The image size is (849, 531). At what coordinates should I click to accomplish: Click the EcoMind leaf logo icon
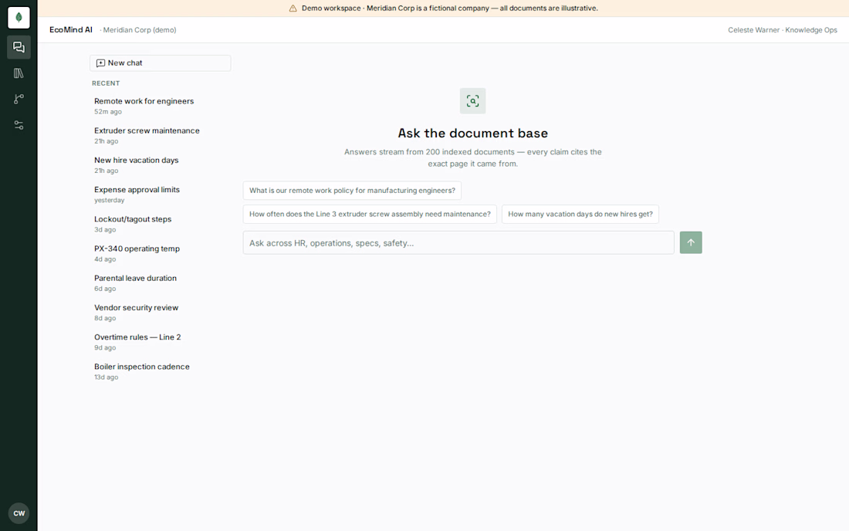(19, 17)
